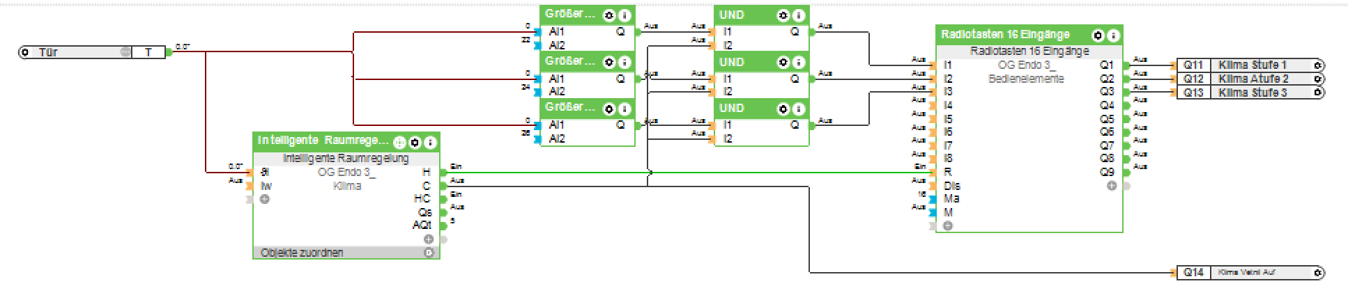Click info icon on middle Größer block (value 24)

point(625,63)
